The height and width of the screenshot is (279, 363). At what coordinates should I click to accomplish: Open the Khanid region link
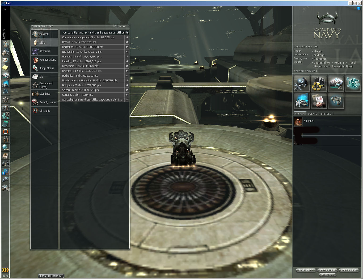[x=318, y=52]
